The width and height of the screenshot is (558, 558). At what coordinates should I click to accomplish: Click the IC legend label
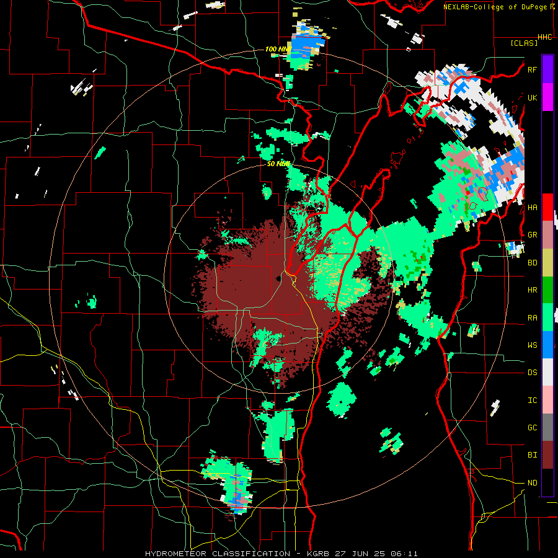click(532, 401)
